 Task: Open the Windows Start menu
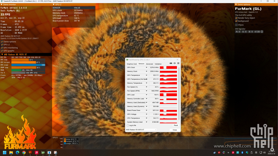5,153
